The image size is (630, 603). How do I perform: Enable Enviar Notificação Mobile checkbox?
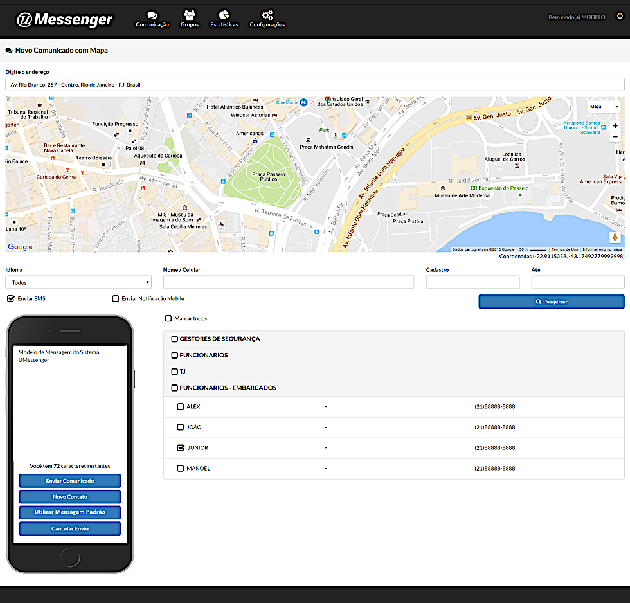click(x=116, y=298)
